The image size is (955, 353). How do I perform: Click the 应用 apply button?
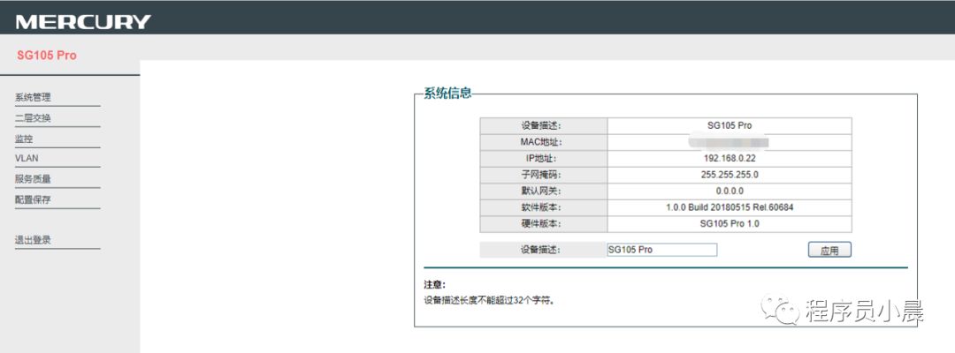pos(829,250)
